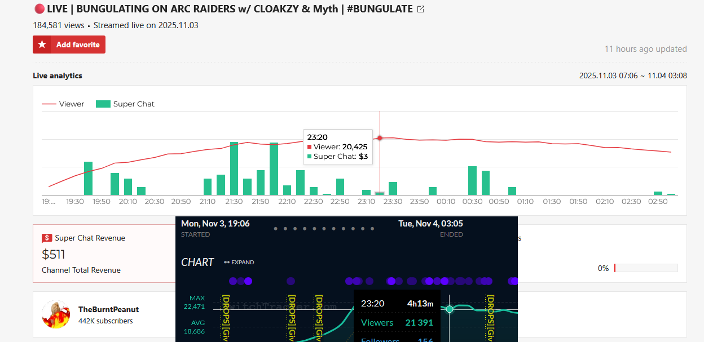Click the small Super Chat bar above 23:10
The width and height of the screenshot is (704, 342).
pos(366,192)
